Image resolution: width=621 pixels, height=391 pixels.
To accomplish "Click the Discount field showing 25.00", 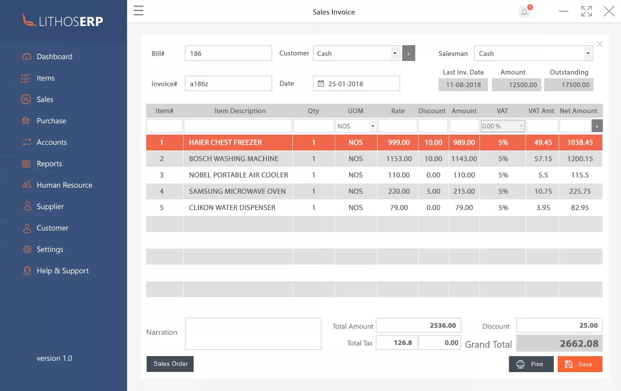I will click(560, 325).
